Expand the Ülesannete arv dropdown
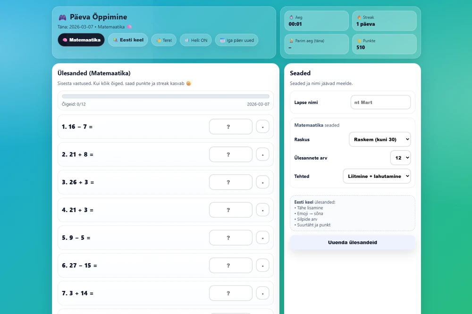 click(x=400, y=158)
